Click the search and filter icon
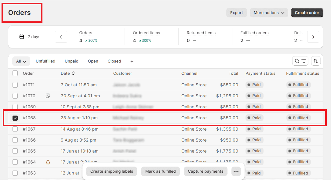 [x=300, y=61]
